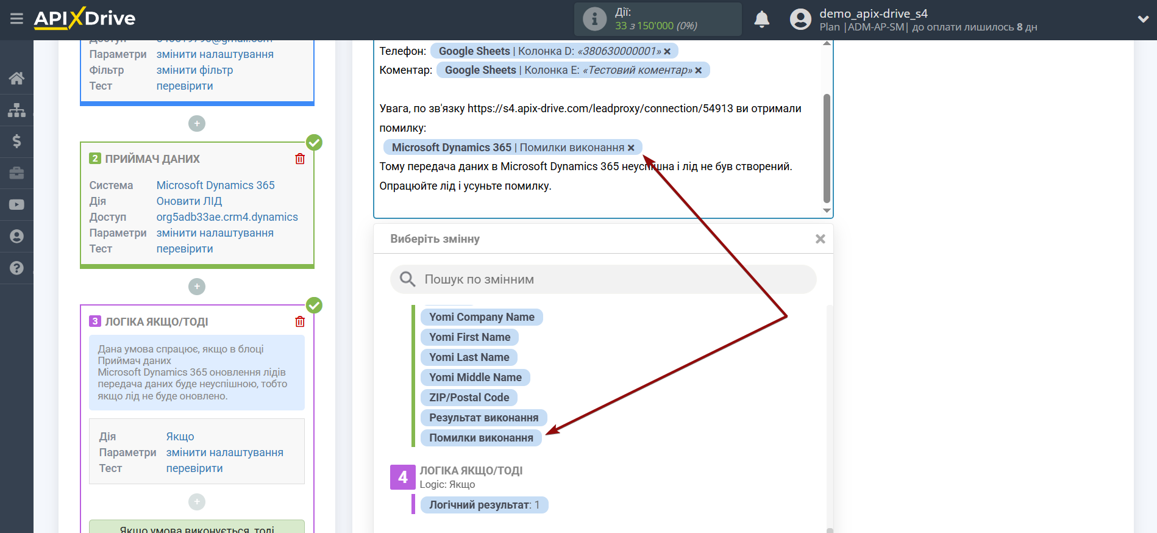Click перевірити in Логіка block
Image resolution: width=1157 pixels, height=533 pixels.
194,468
